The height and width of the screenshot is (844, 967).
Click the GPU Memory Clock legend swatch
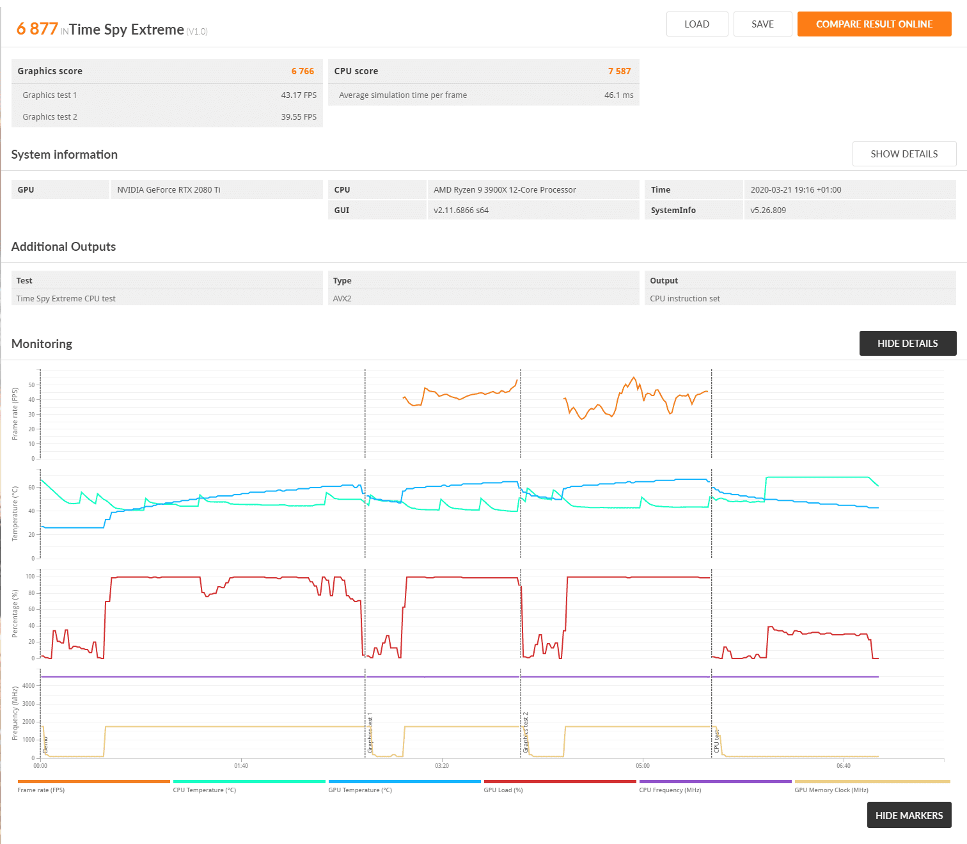[872, 781]
